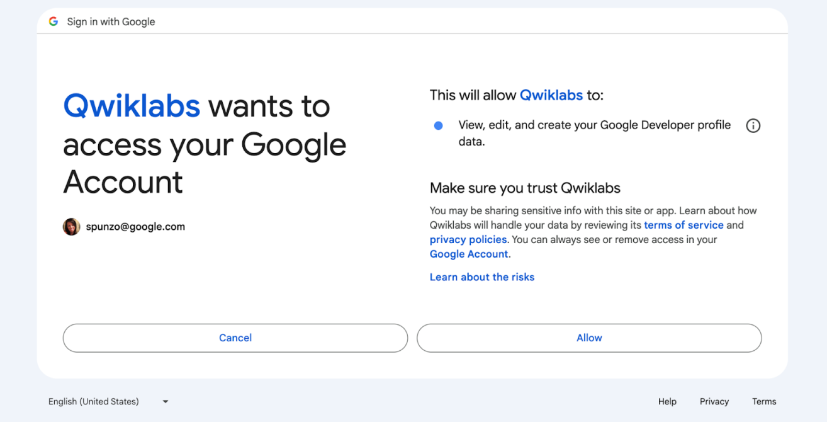Click 'Learn about the risks'
The width and height of the screenshot is (827, 422).
pos(481,277)
